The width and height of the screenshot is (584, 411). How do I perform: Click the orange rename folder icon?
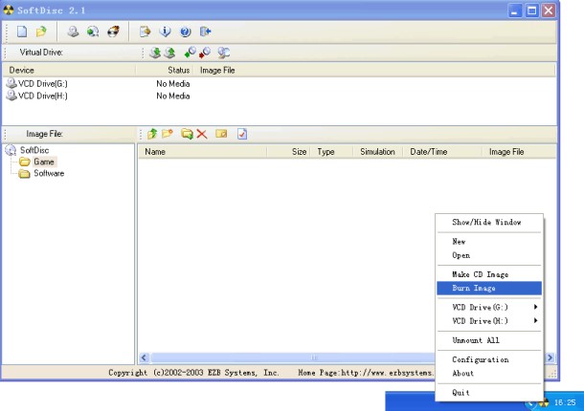[x=221, y=134]
